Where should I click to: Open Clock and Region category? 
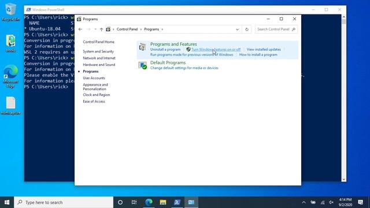(97, 95)
